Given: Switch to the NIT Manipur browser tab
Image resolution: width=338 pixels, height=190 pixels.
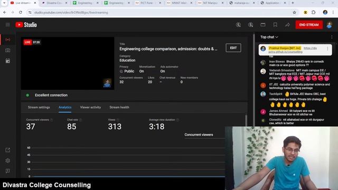Looking at the screenshot, I should (x=210, y=3).
